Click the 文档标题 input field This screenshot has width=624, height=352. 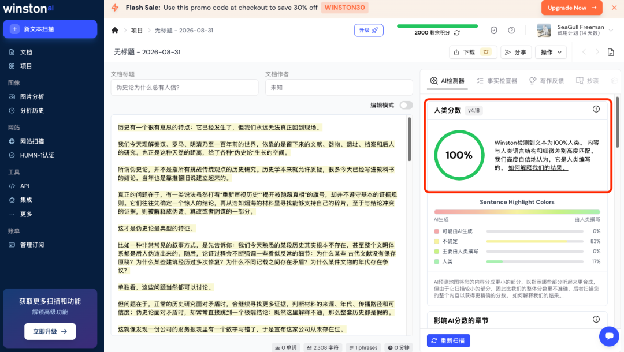coord(185,87)
